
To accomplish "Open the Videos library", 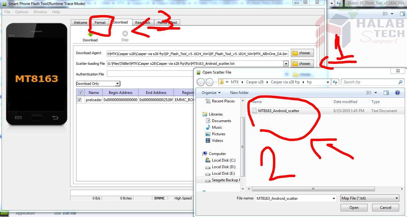I will click(x=215, y=141).
